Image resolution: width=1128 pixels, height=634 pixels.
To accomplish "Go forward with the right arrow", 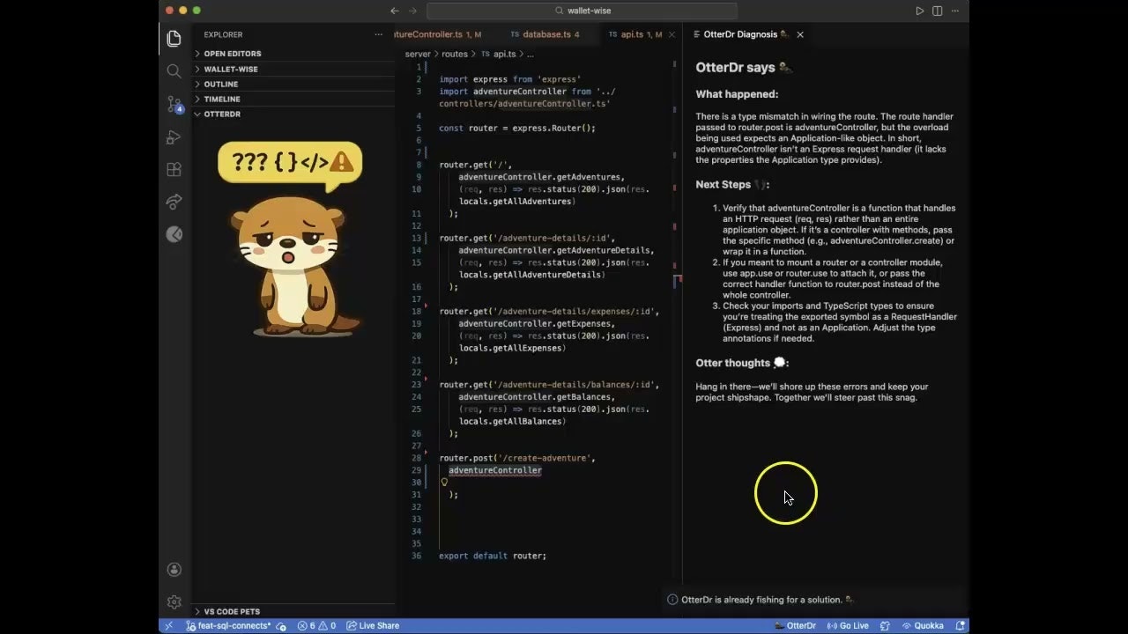I will point(413,11).
